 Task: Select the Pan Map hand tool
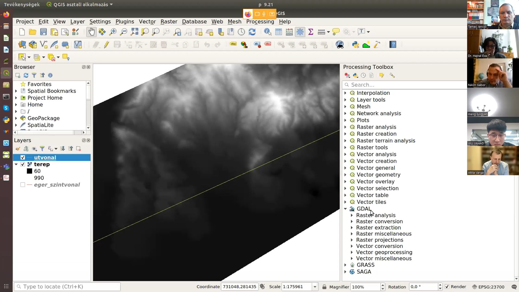(91, 32)
